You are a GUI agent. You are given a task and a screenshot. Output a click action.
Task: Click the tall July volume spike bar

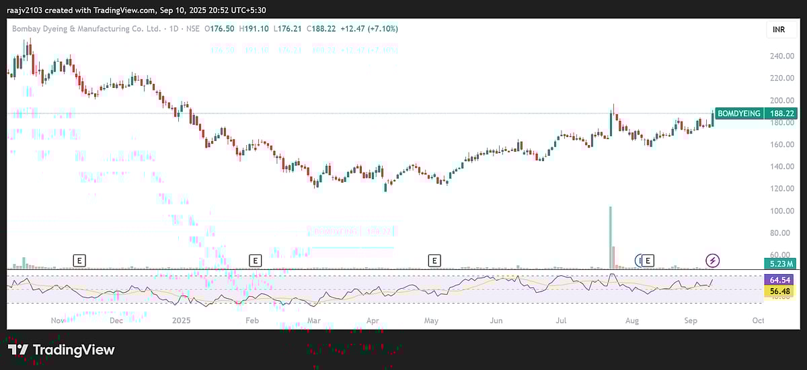pyautogui.click(x=611, y=238)
